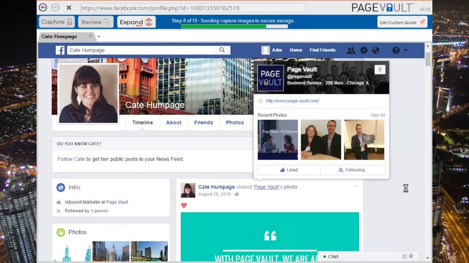This screenshot has width=469, height=263.
Task: Click the compose message icon in Chat bar
Action: click(405, 256)
